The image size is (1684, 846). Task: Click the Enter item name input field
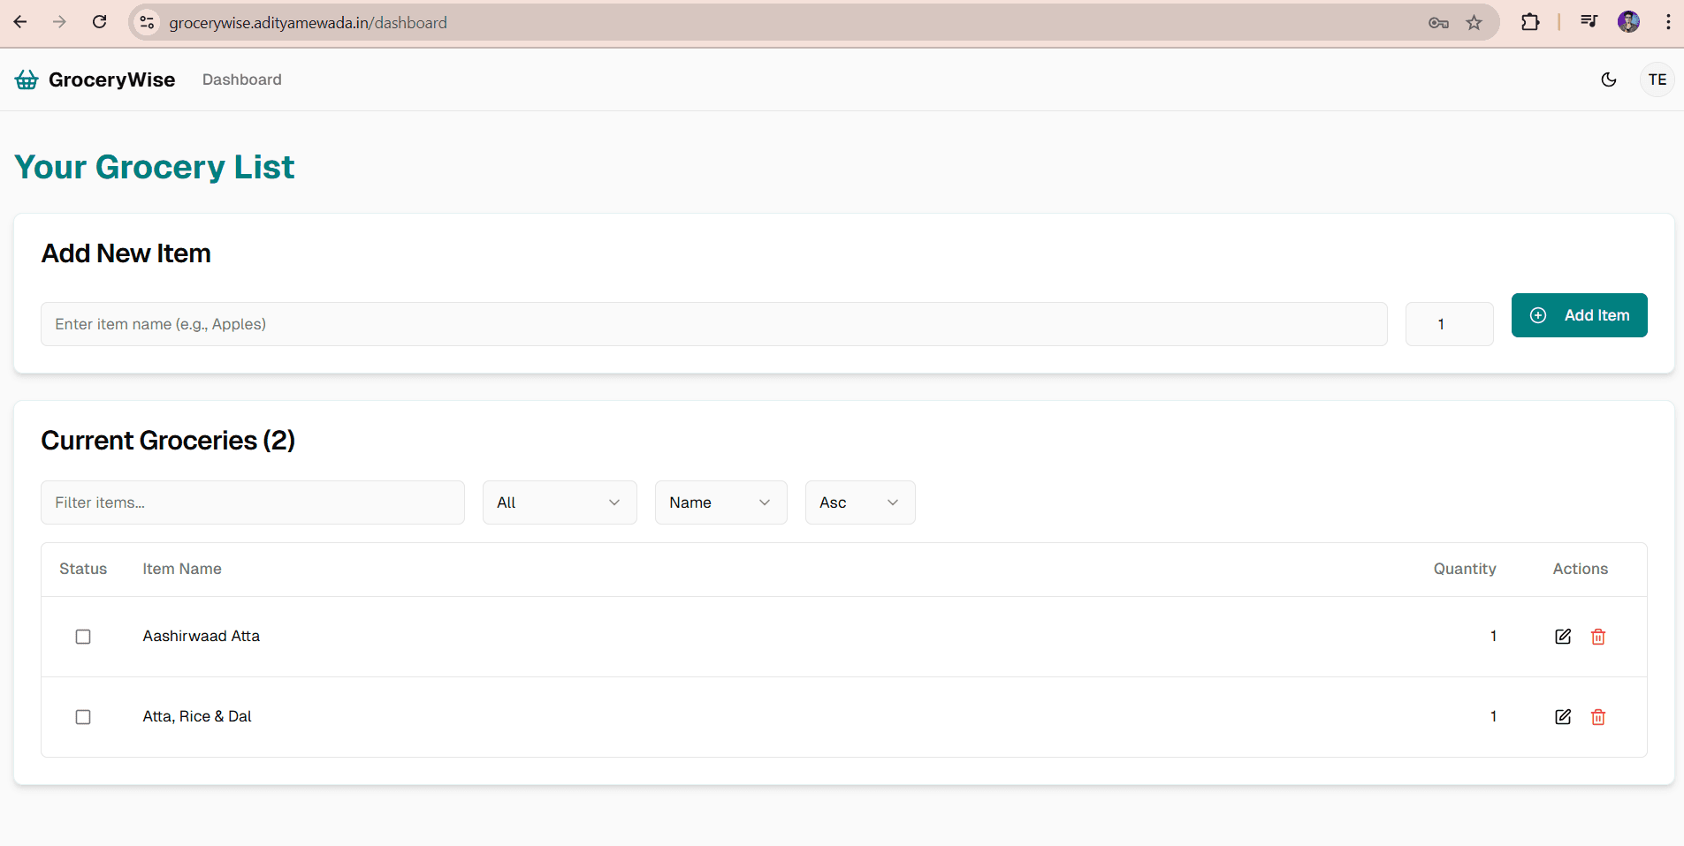[712, 324]
